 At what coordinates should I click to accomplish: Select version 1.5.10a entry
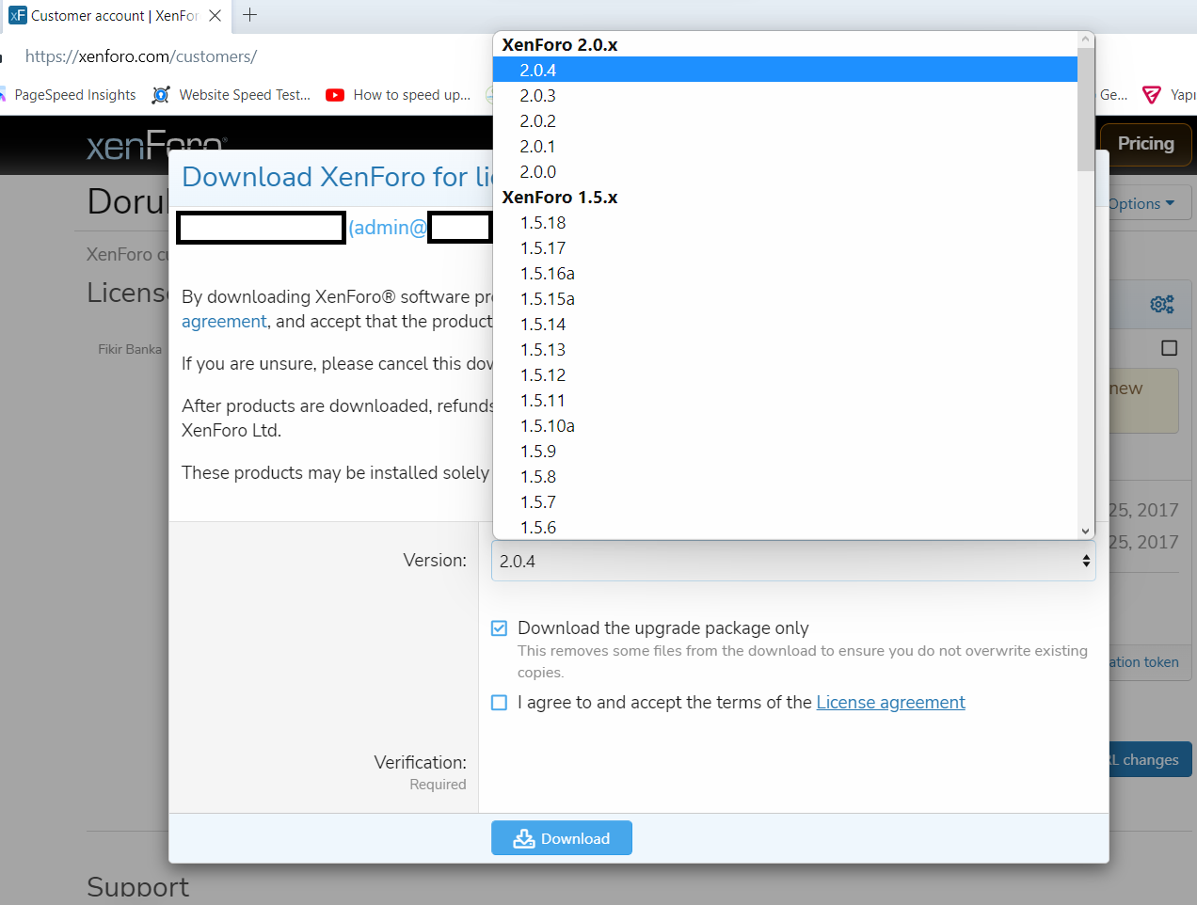[x=785, y=425]
